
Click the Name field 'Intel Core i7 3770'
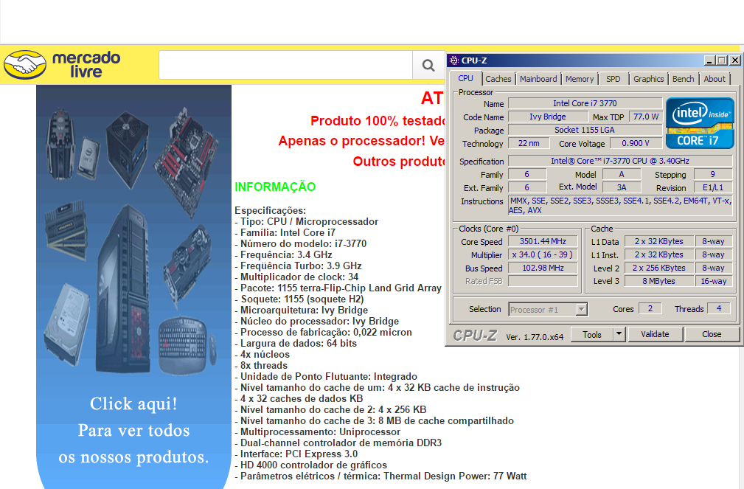(x=585, y=103)
